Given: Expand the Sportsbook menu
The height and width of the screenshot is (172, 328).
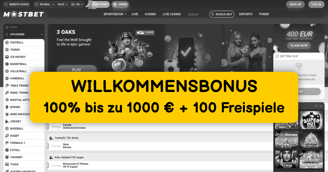Looking at the screenshot, I should pyautogui.click(x=115, y=14).
